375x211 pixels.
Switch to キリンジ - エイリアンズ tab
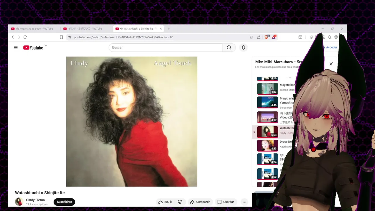[85, 29]
